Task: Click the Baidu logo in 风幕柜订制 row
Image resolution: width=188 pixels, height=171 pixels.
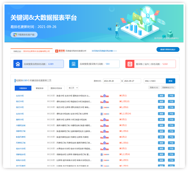Action: point(103,142)
